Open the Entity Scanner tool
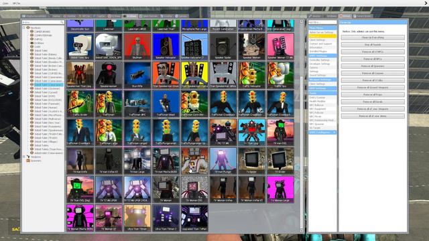Screen dimensions: 429x241 322,98
